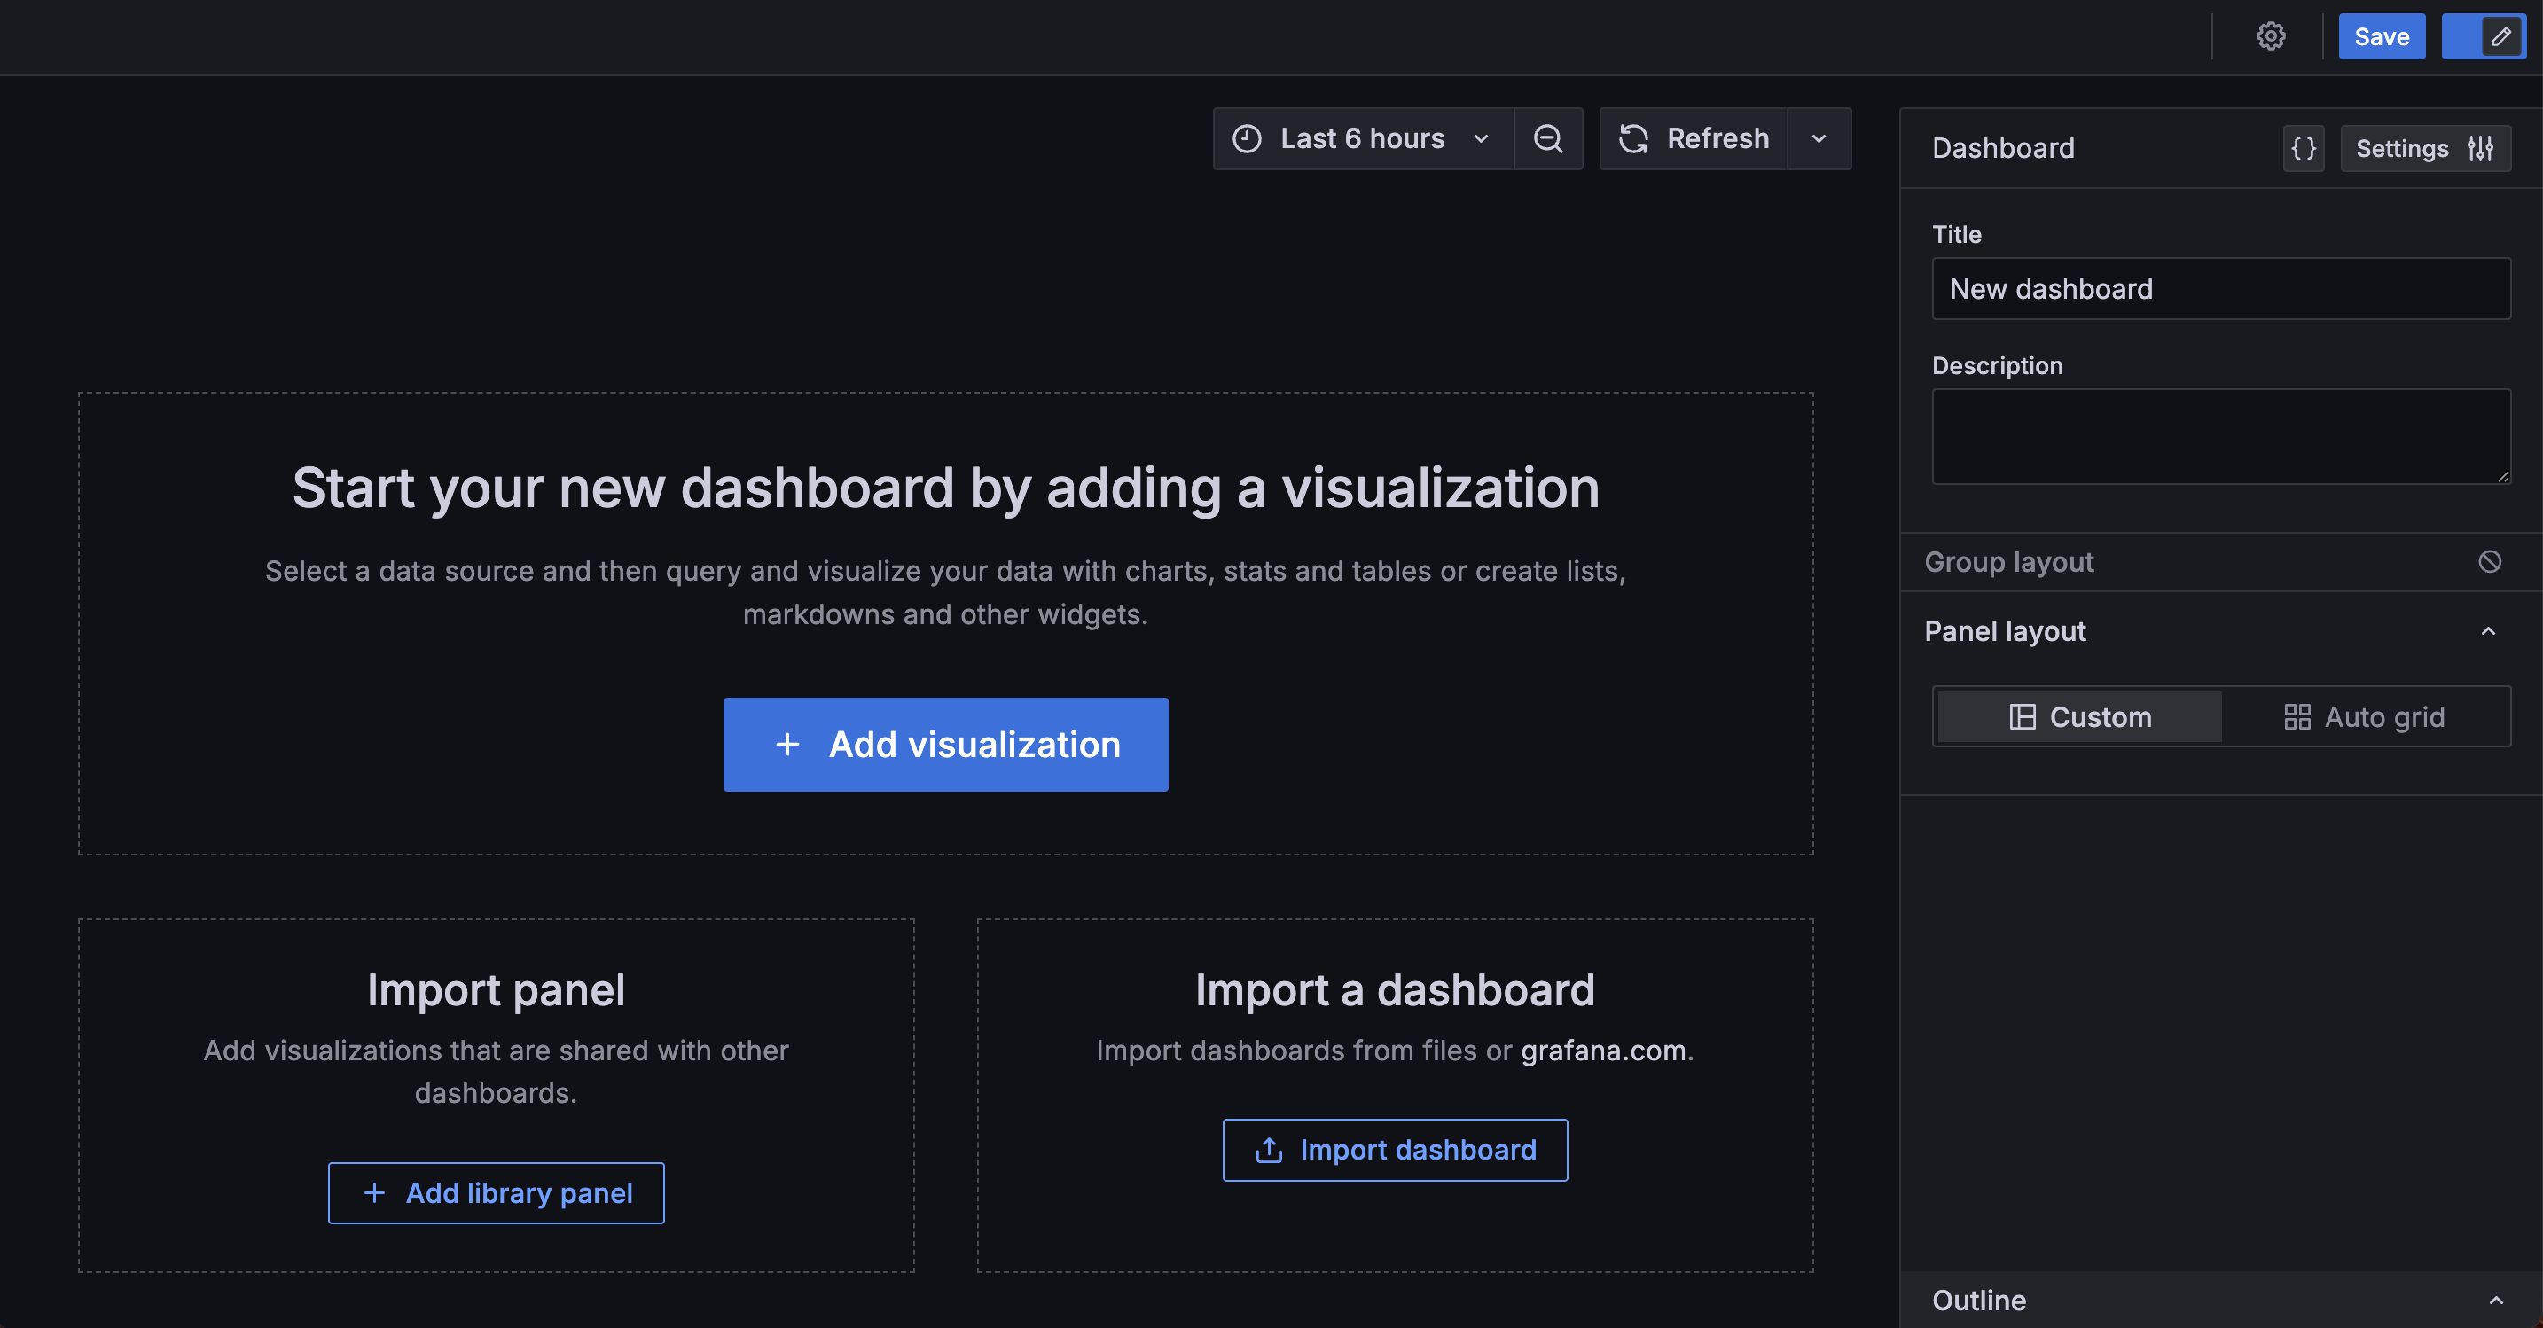The height and width of the screenshot is (1328, 2543).
Task: View dashboard JSON with the {} icon
Action: [x=2303, y=148]
